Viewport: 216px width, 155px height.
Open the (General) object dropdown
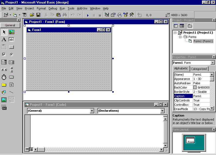pos(92,111)
